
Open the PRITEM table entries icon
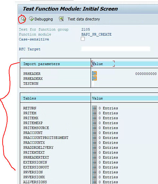point(95,113)
